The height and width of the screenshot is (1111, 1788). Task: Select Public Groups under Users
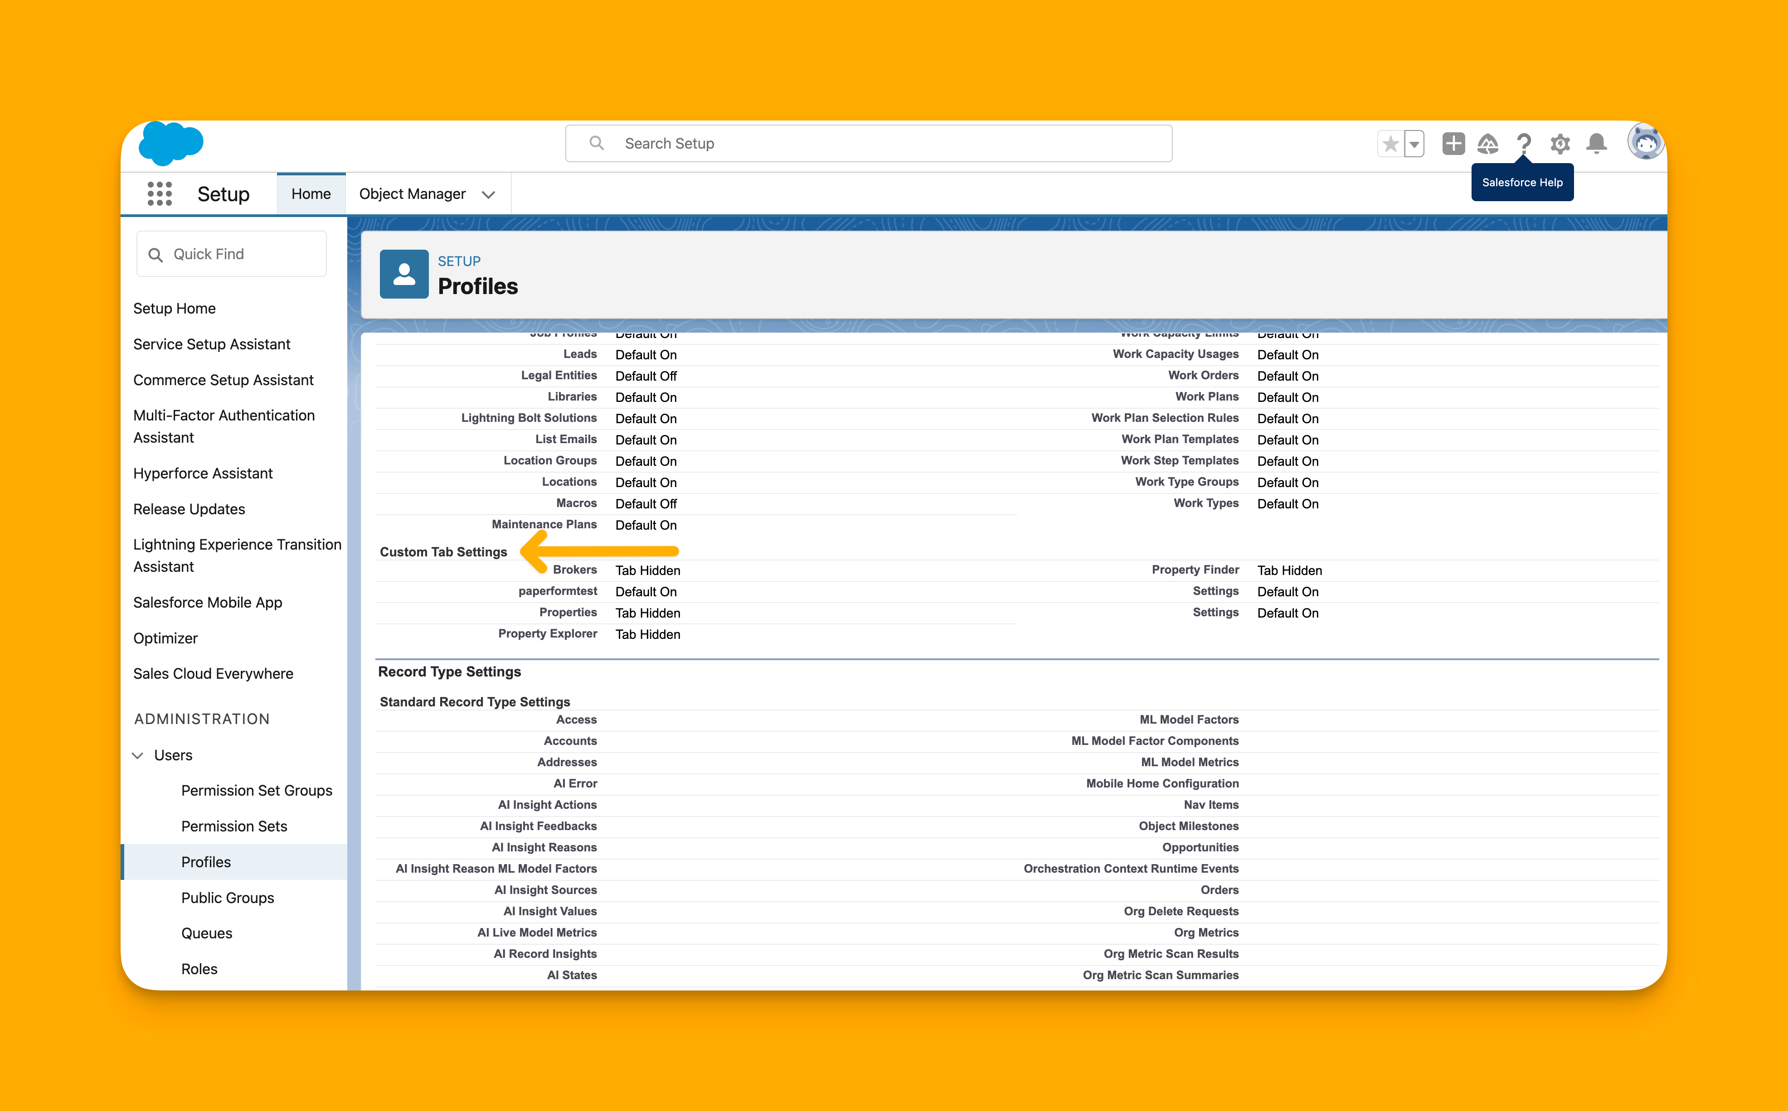pos(227,897)
